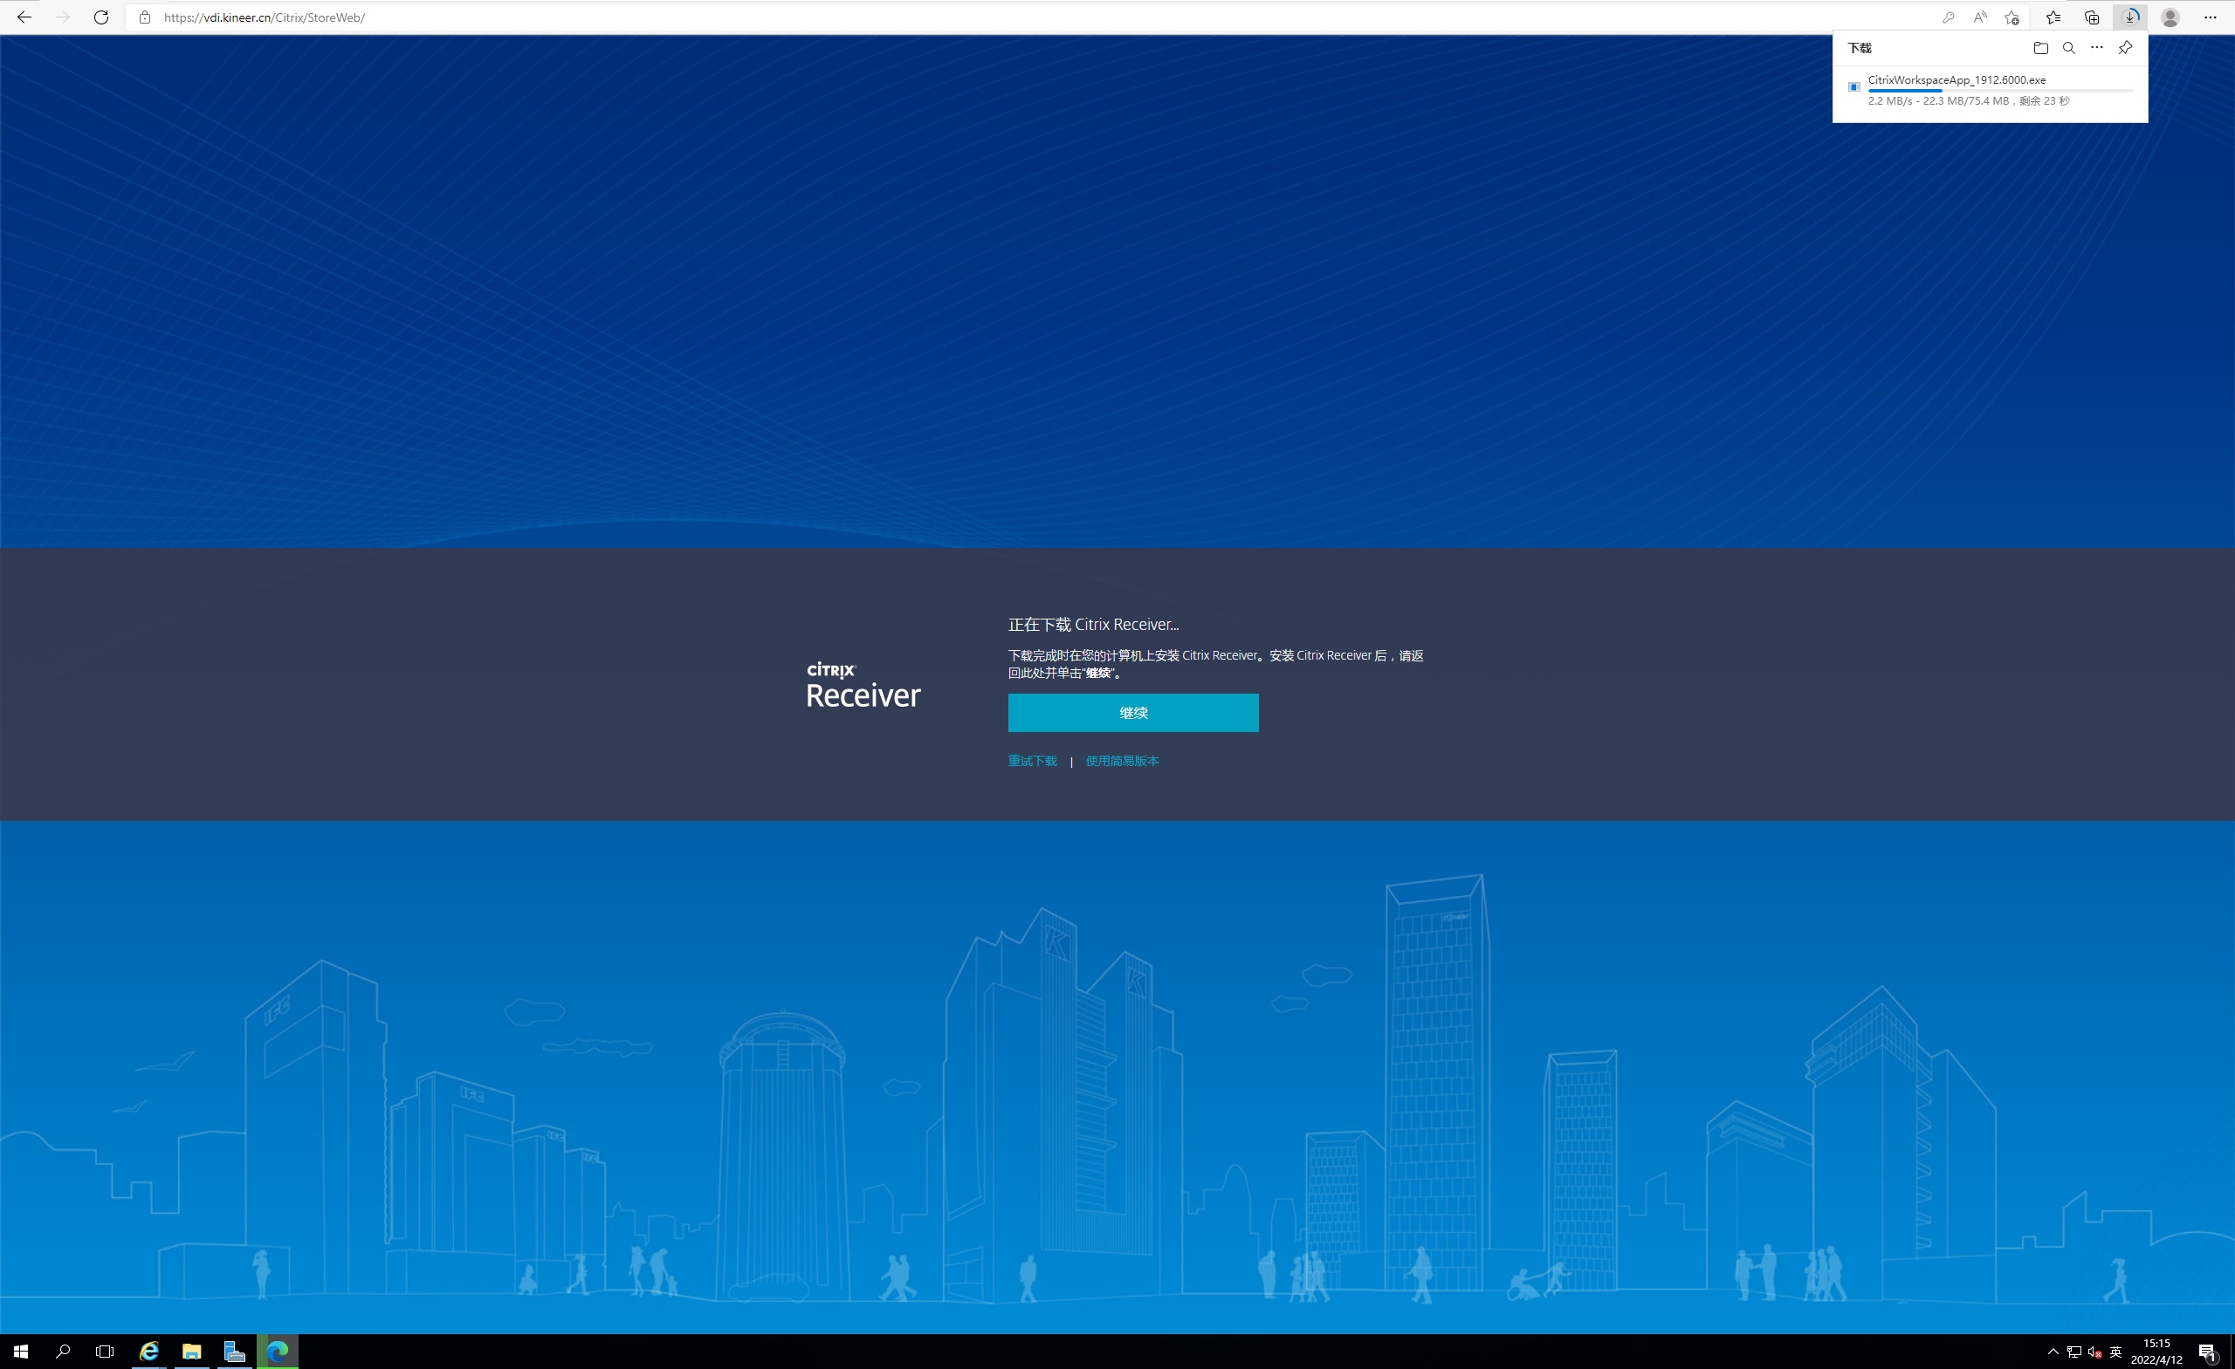Open Edge Settings and more menu

coord(2210,17)
